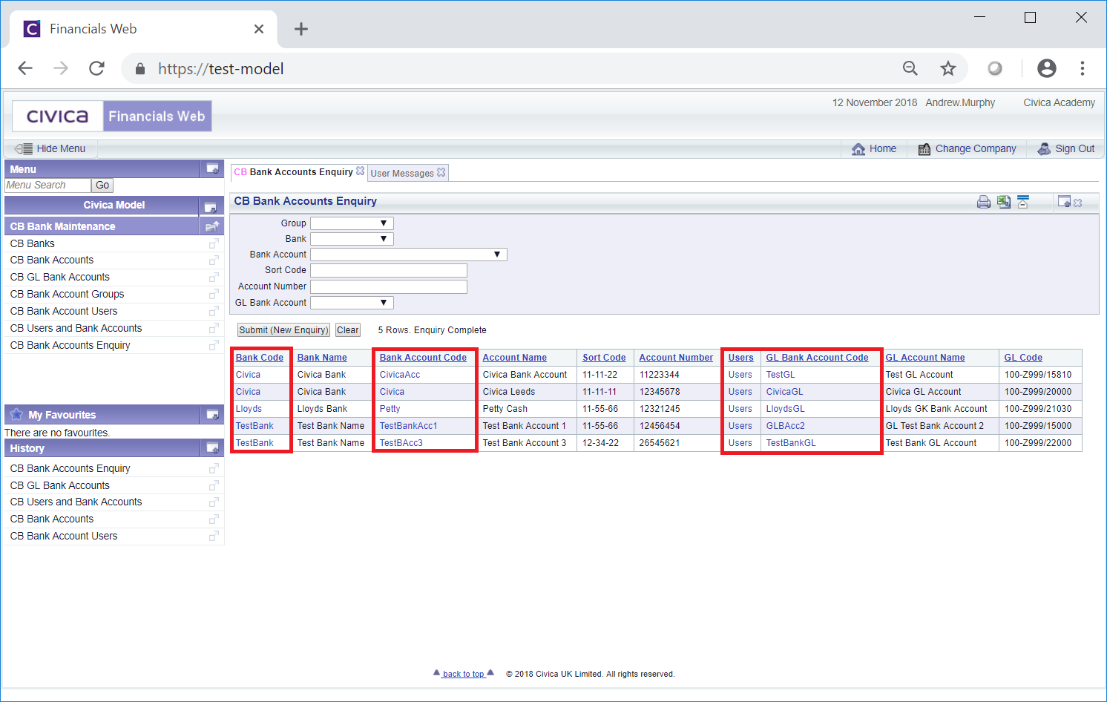The width and height of the screenshot is (1107, 702).
Task: Click new window icon beside CB Bank Accounts Enquiry menu item
Action: pyautogui.click(x=214, y=345)
